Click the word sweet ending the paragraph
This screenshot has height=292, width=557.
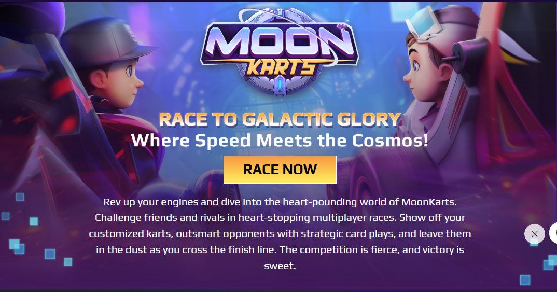click(280, 266)
